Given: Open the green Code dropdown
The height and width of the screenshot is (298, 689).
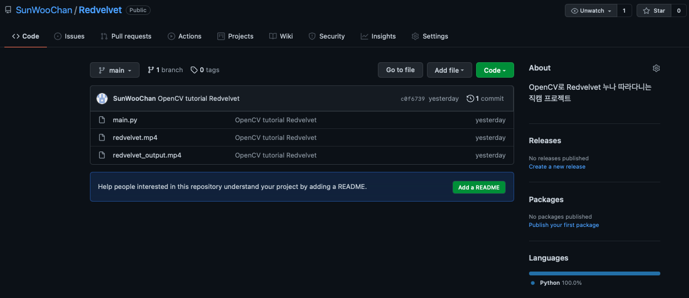Looking at the screenshot, I should click(495, 70).
